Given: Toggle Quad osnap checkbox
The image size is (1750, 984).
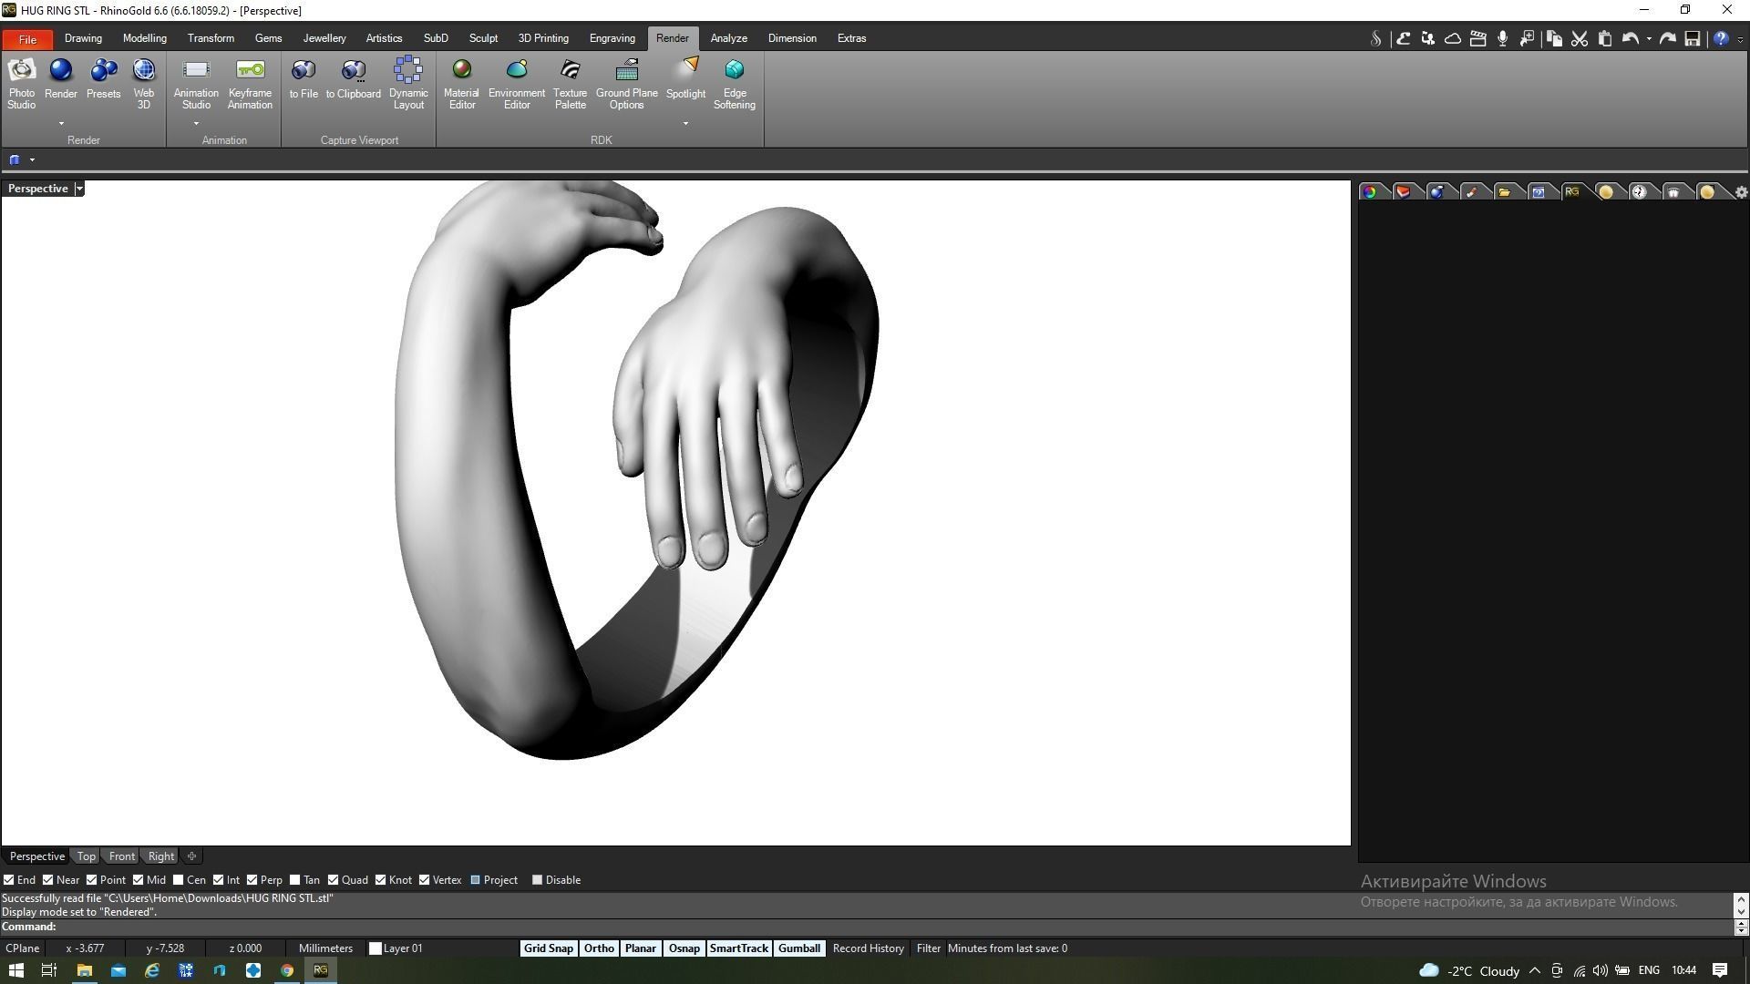Looking at the screenshot, I should [x=333, y=880].
